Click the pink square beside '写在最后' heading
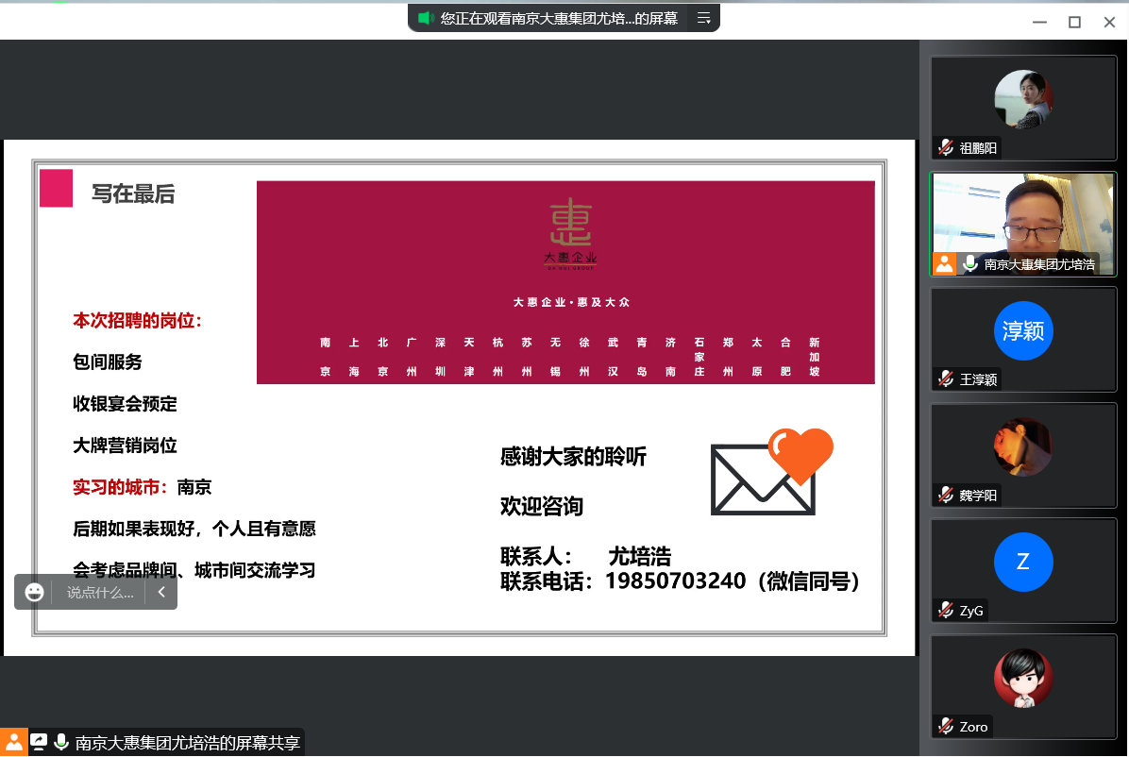Screen dimensions: 1129x757 [x=56, y=188]
